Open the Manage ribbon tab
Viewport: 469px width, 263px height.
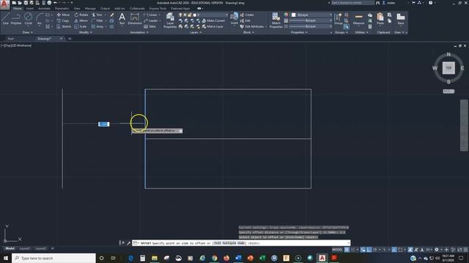(90, 9)
